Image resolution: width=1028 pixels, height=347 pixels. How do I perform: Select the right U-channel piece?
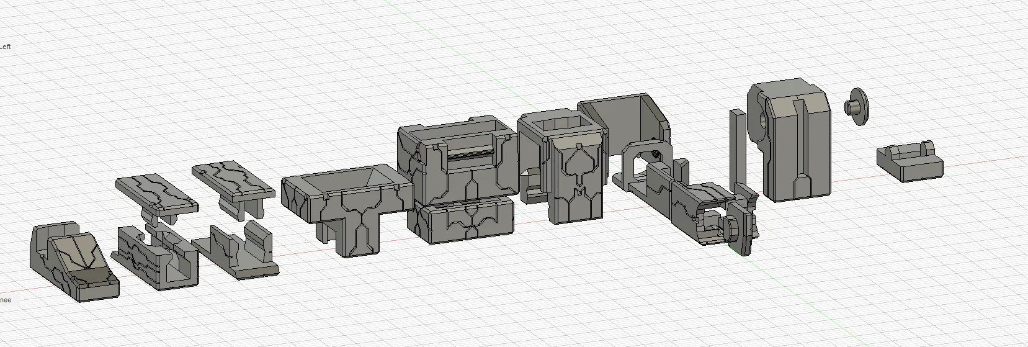coord(237,250)
